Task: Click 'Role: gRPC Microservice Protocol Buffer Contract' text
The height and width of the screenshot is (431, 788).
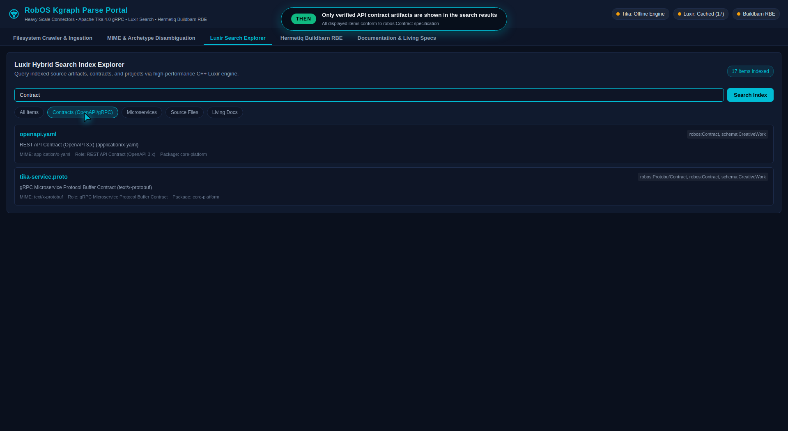Action: 117,197
